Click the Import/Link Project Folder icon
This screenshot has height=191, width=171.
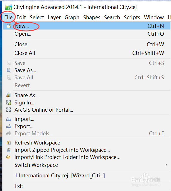pos(9,157)
